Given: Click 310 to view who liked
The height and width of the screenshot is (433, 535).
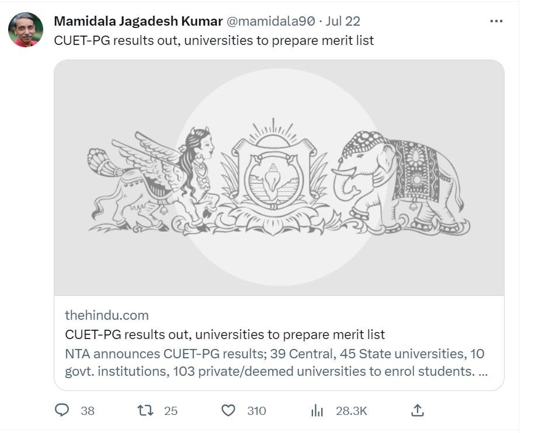Looking at the screenshot, I should 255,411.
